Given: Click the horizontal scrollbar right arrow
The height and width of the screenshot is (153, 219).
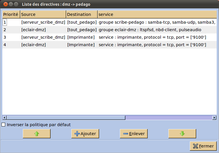Looking at the screenshot, I should pos(214,118).
